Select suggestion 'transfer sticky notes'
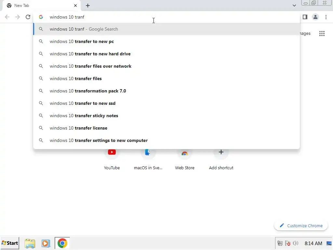 pyautogui.click(x=166, y=116)
